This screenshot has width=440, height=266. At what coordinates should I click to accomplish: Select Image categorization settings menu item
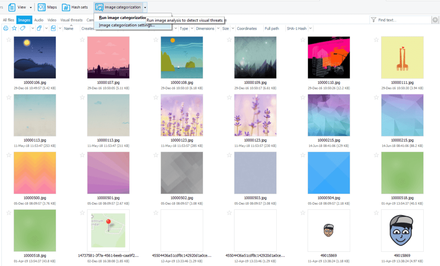(x=127, y=25)
